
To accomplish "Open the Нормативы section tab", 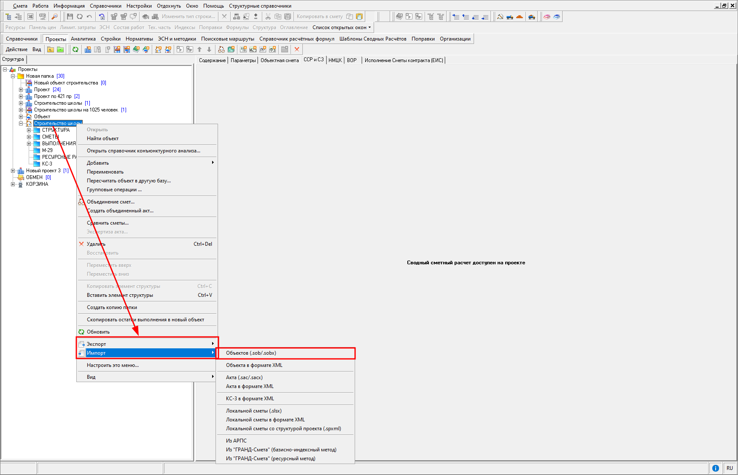I will [x=139, y=39].
